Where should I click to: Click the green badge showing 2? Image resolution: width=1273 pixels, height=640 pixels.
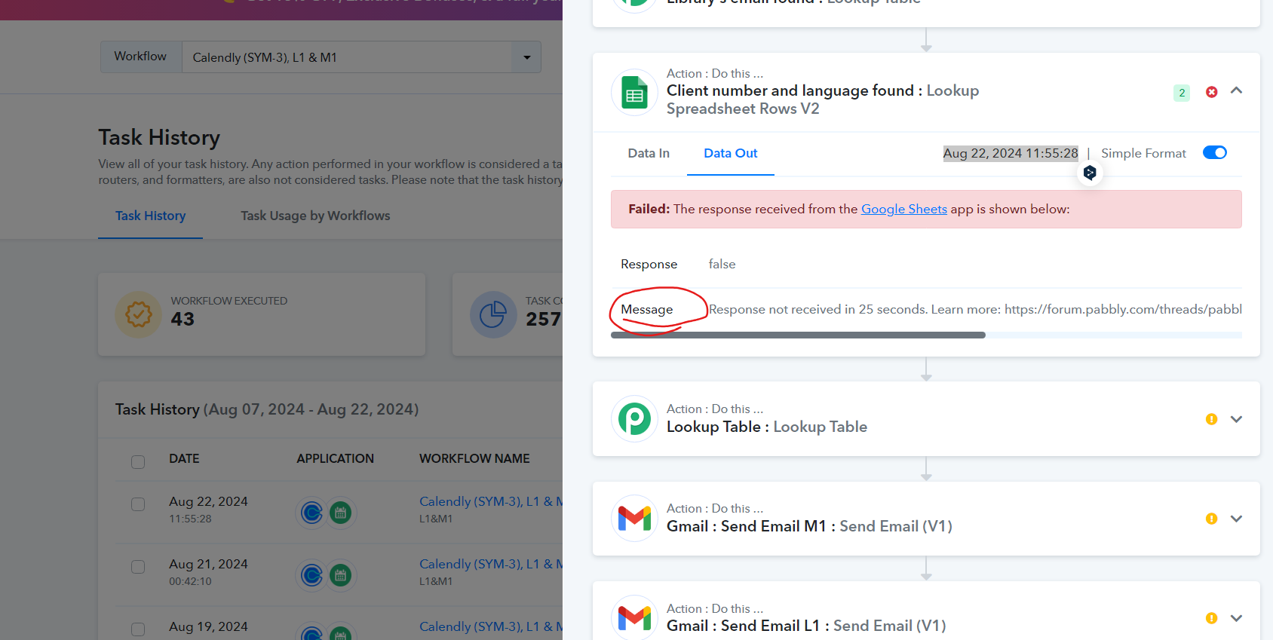click(1182, 93)
